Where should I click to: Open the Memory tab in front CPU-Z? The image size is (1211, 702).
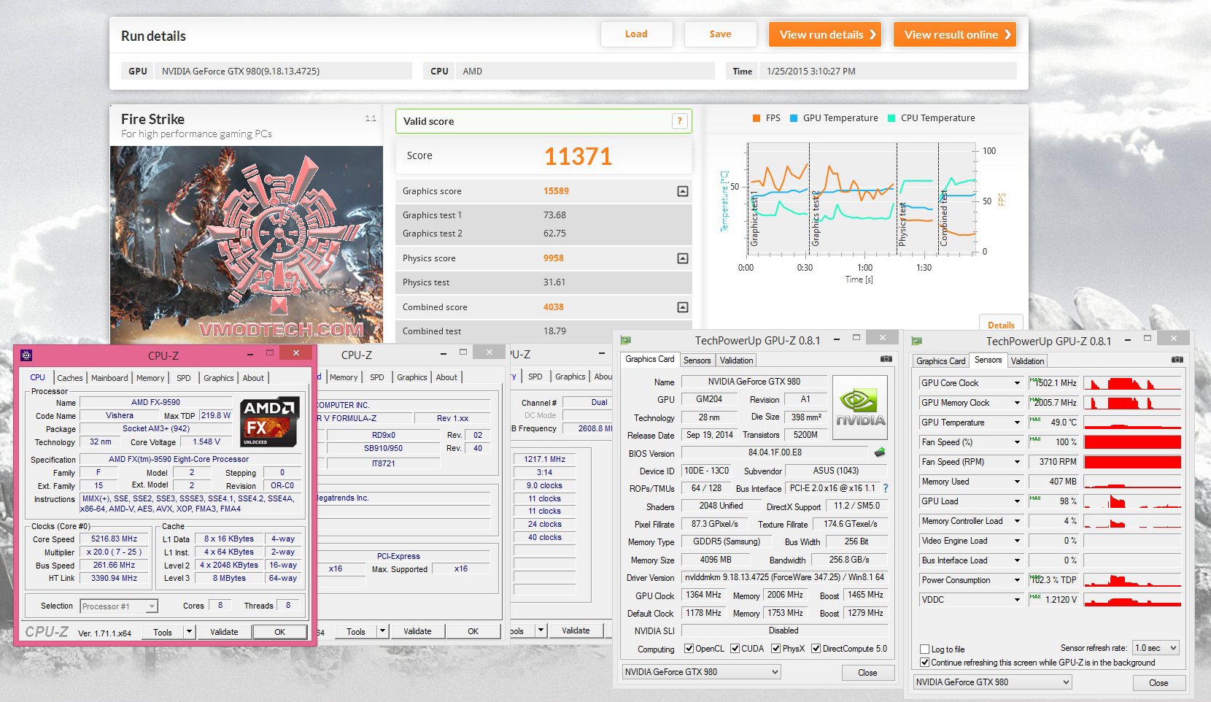click(150, 378)
